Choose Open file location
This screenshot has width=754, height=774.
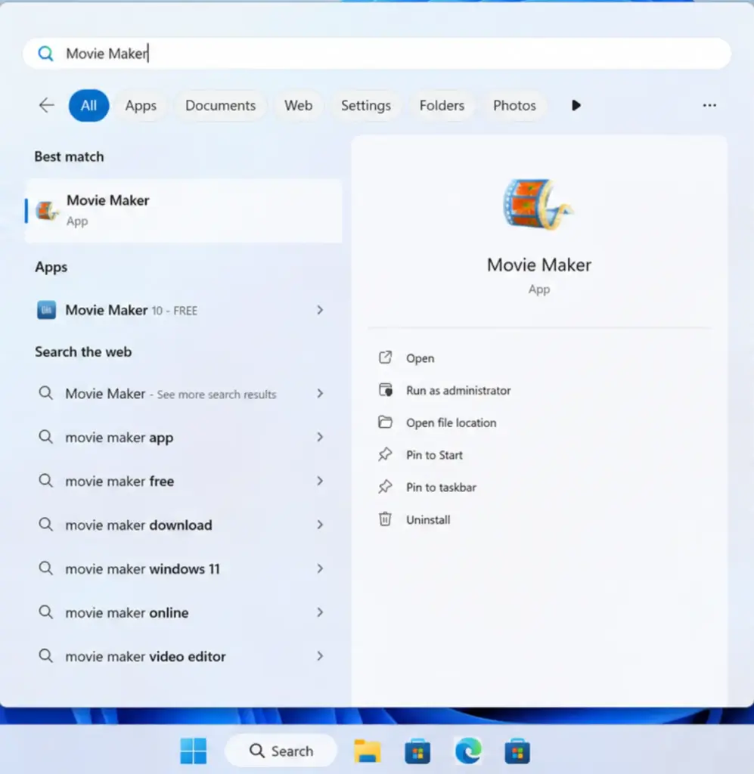[x=451, y=423]
